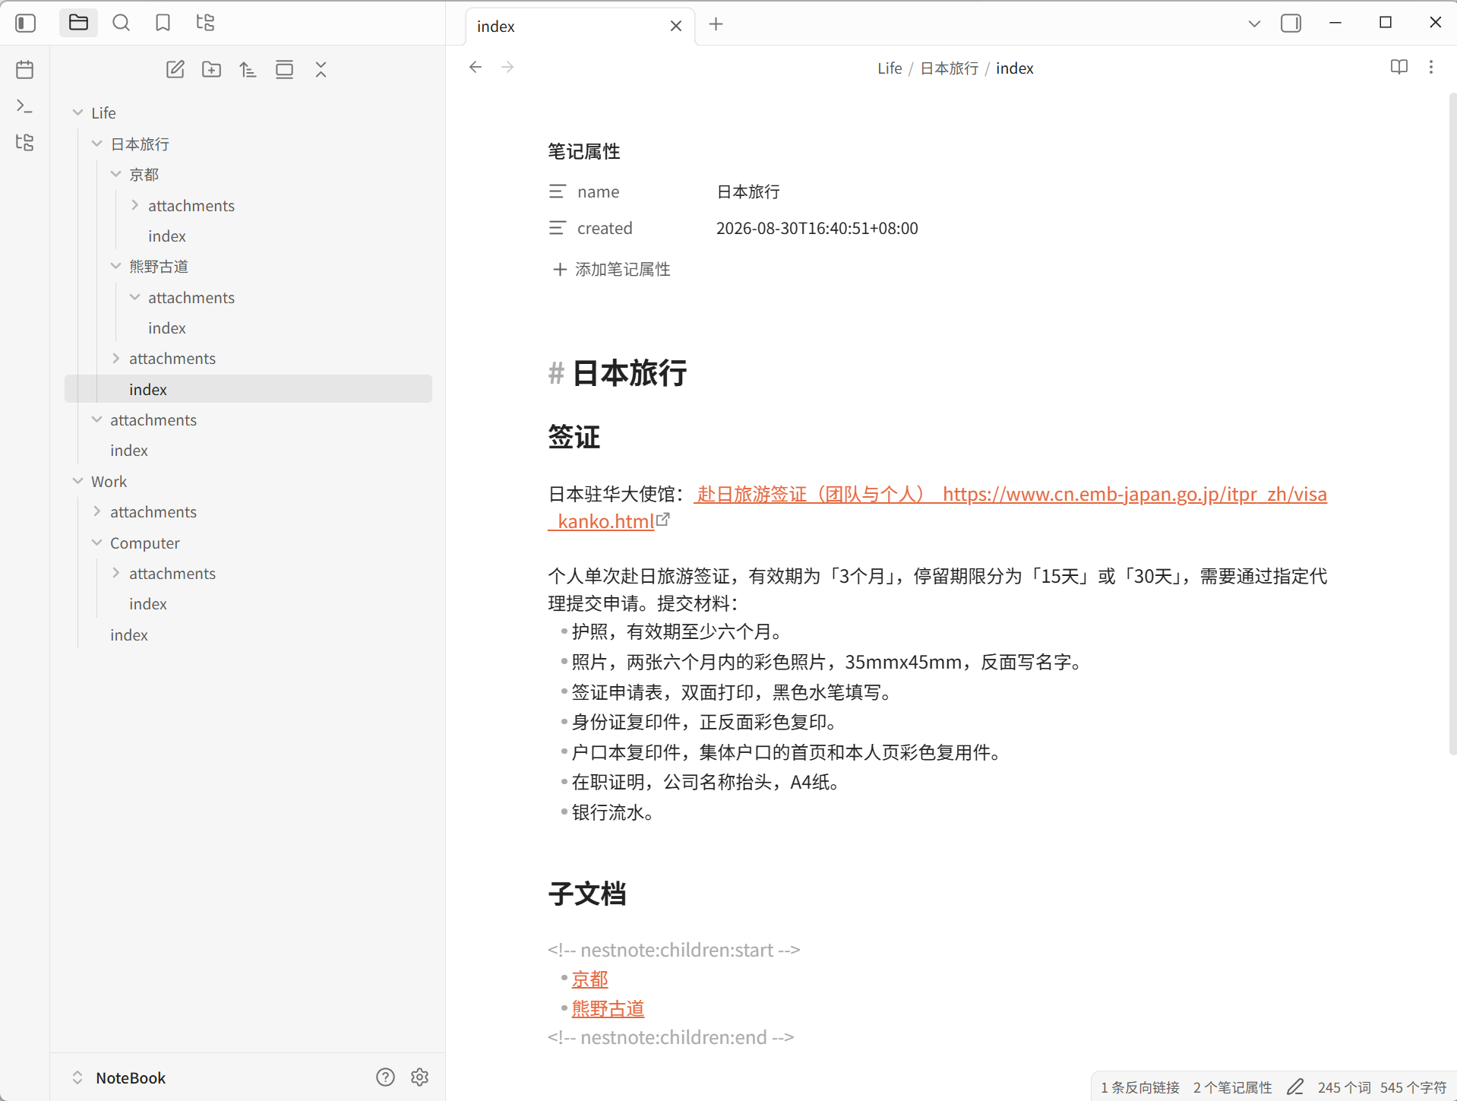Open index note under 熊野古道
1457x1101 pixels.
coord(166,328)
